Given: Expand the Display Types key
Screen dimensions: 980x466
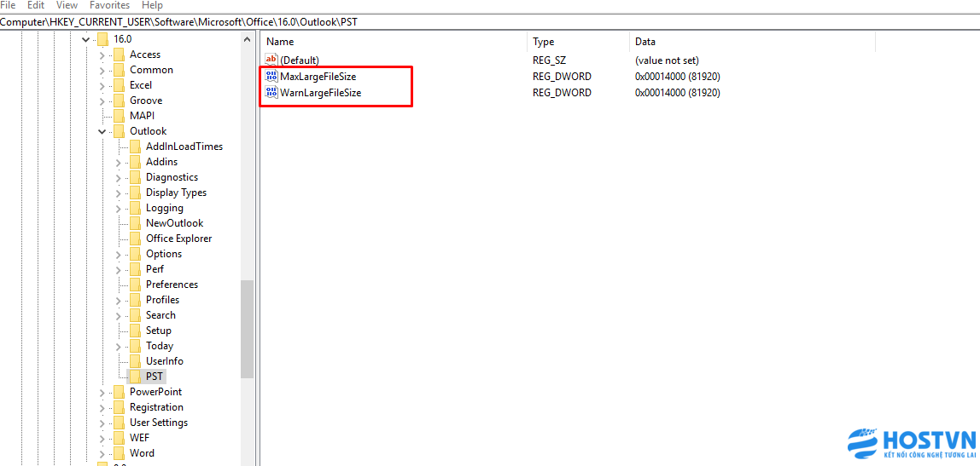Looking at the screenshot, I should tap(118, 193).
